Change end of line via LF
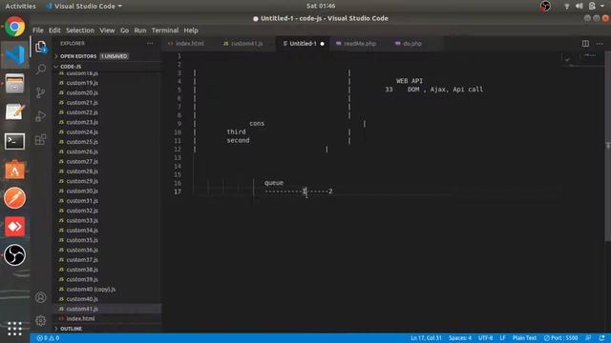Viewport: 611px width, 343px height. tap(503, 338)
